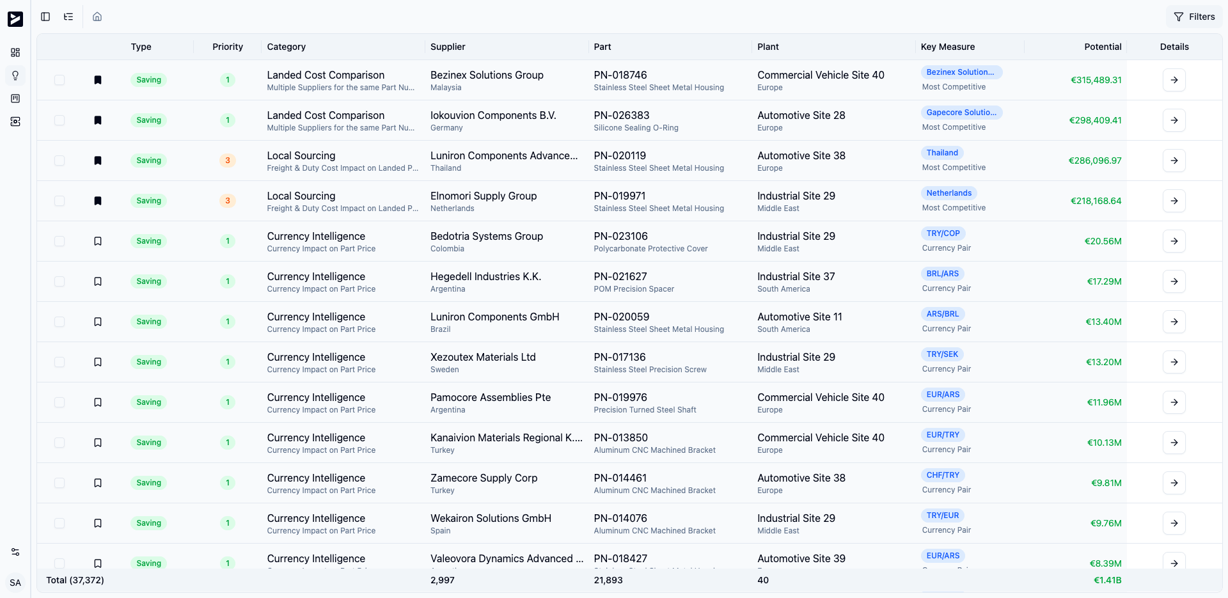Open the board icon in sidebar
The image size is (1228, 598).
15,98
